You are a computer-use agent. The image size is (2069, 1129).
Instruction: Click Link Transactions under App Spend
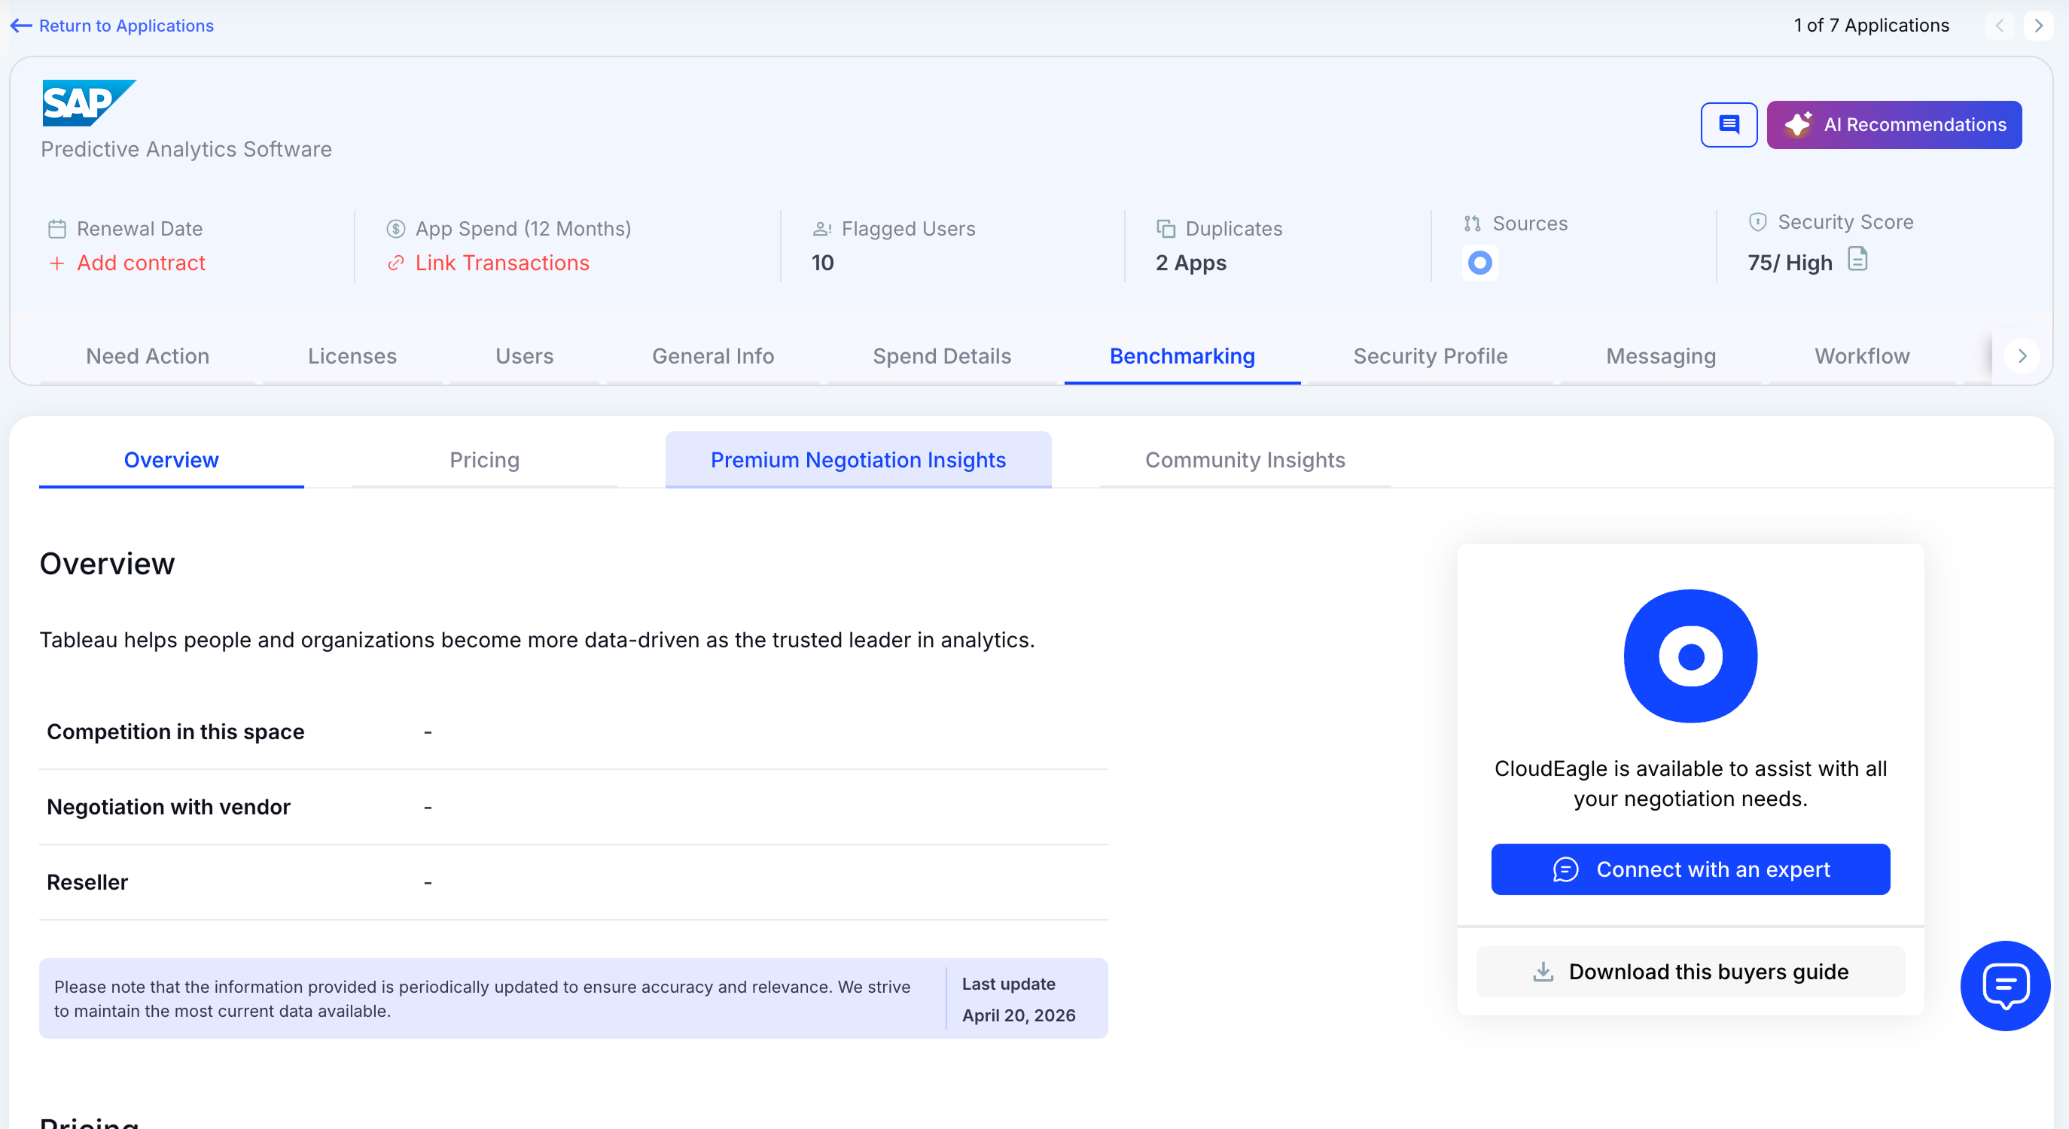[x=501, y=263]
